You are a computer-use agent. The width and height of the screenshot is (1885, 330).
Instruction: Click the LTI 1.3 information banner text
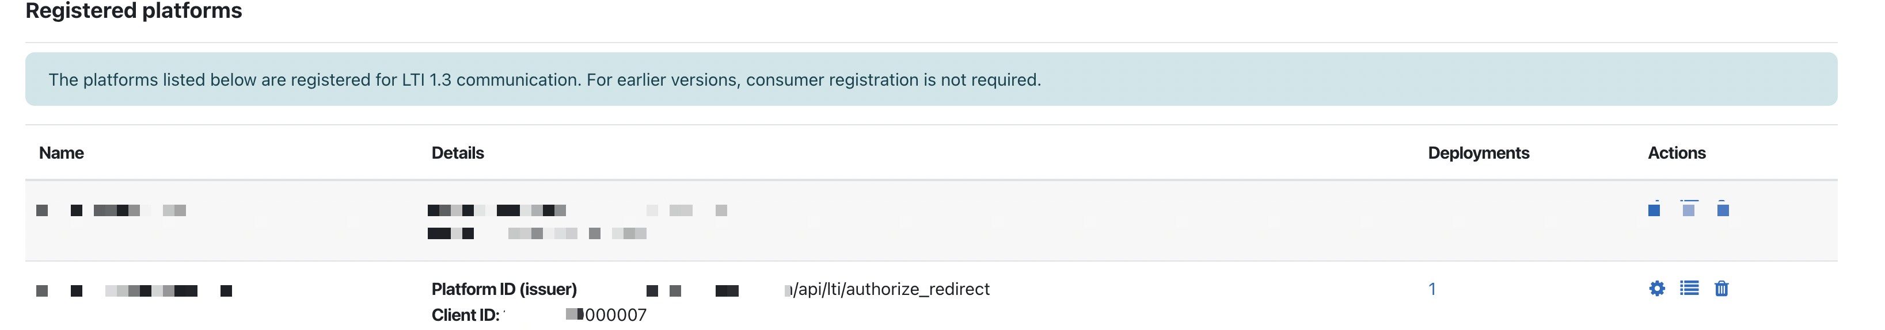(x=545, y=79)
